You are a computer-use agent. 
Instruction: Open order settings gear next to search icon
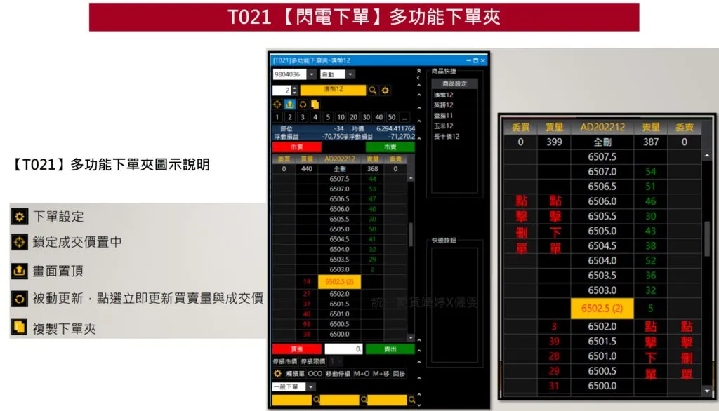pos(385,90)
